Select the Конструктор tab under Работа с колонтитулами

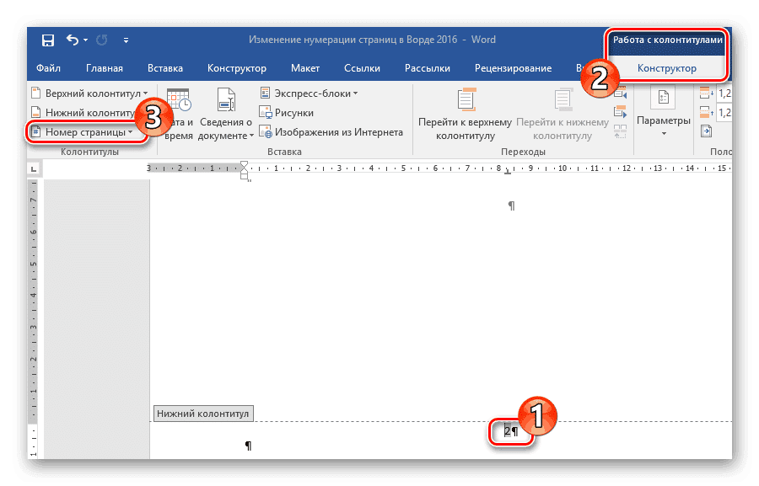(x=666, y=68)
